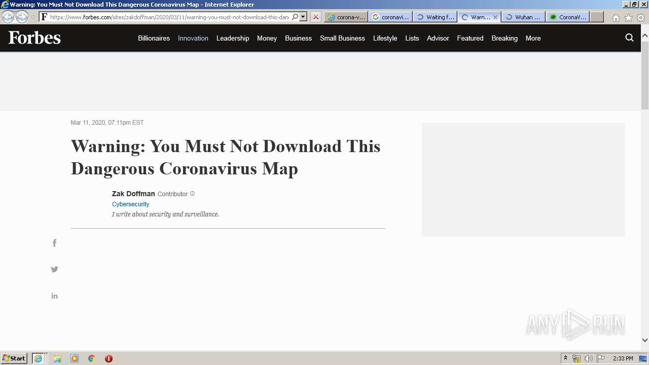
Task: Open Action Center flag icon
Action: [x=601, y=358]
